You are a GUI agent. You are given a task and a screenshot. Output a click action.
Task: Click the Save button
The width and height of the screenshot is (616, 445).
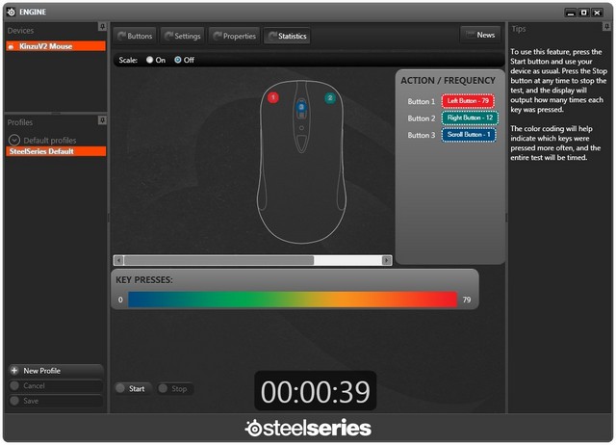pos(56,401)
